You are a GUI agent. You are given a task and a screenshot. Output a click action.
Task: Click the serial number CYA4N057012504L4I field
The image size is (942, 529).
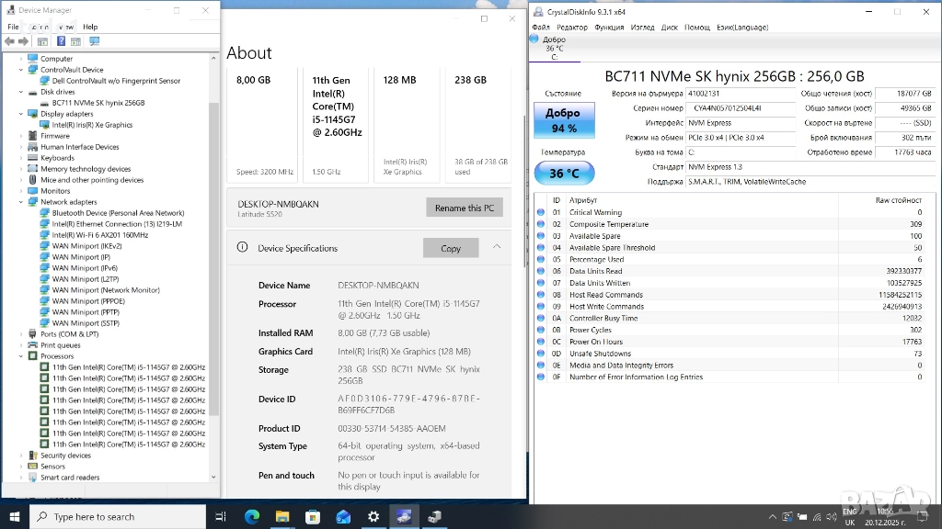point(741,108)
